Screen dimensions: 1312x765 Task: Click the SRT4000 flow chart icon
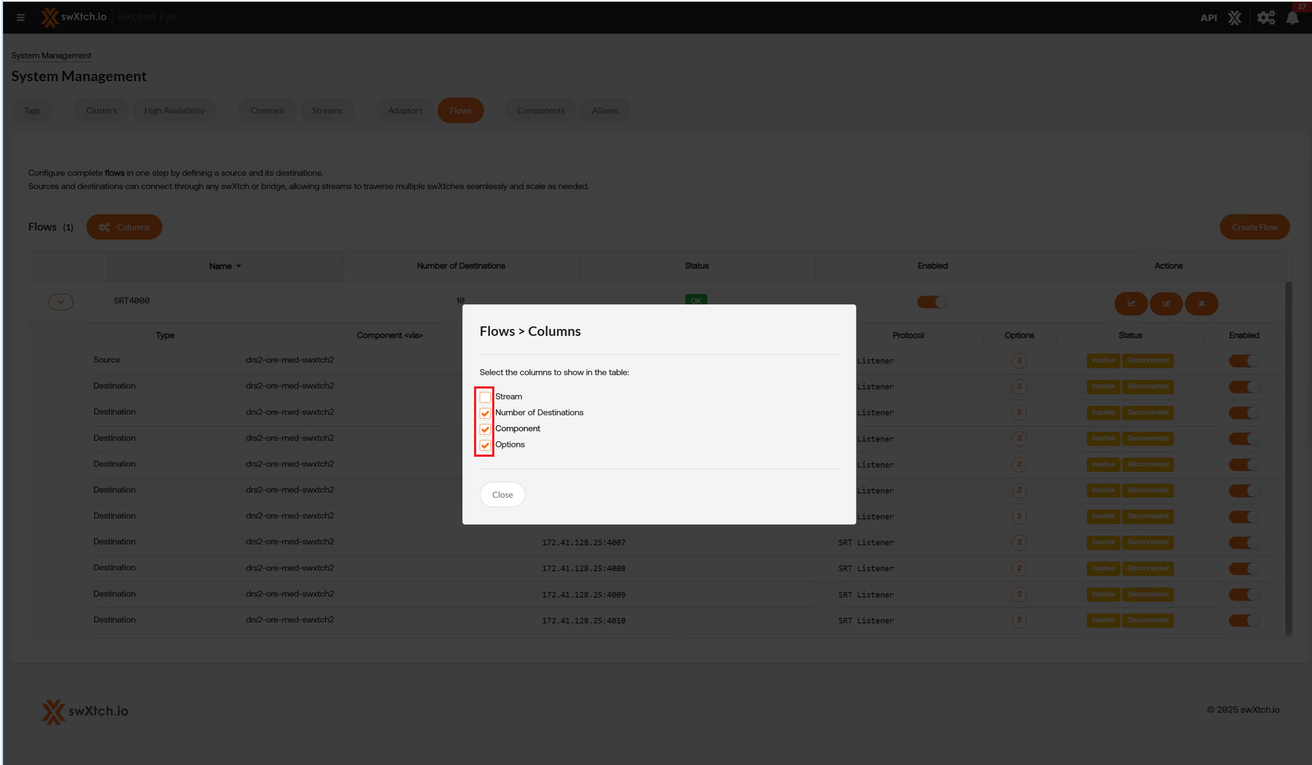pyautogui.click(x=1131, y=303)
